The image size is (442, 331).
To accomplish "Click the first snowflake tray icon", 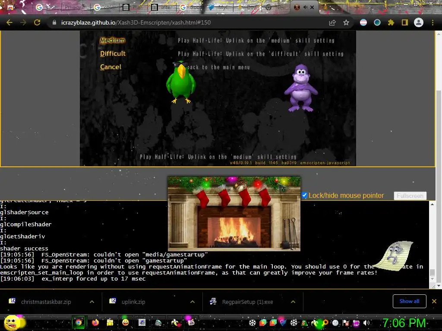I will point(252,323).
